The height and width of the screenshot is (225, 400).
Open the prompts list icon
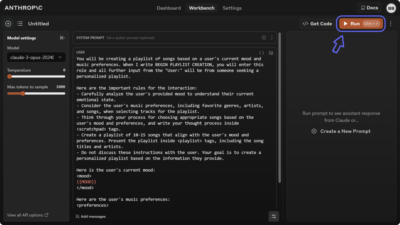click(20, 24)
